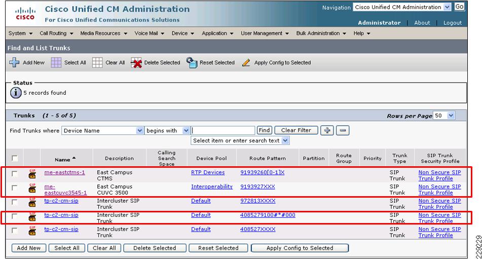
Task: Click the Clear Filter button
Action: coord(296,130)
